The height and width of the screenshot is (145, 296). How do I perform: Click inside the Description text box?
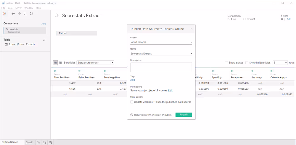pyautogui.click(x=161, y=67)
